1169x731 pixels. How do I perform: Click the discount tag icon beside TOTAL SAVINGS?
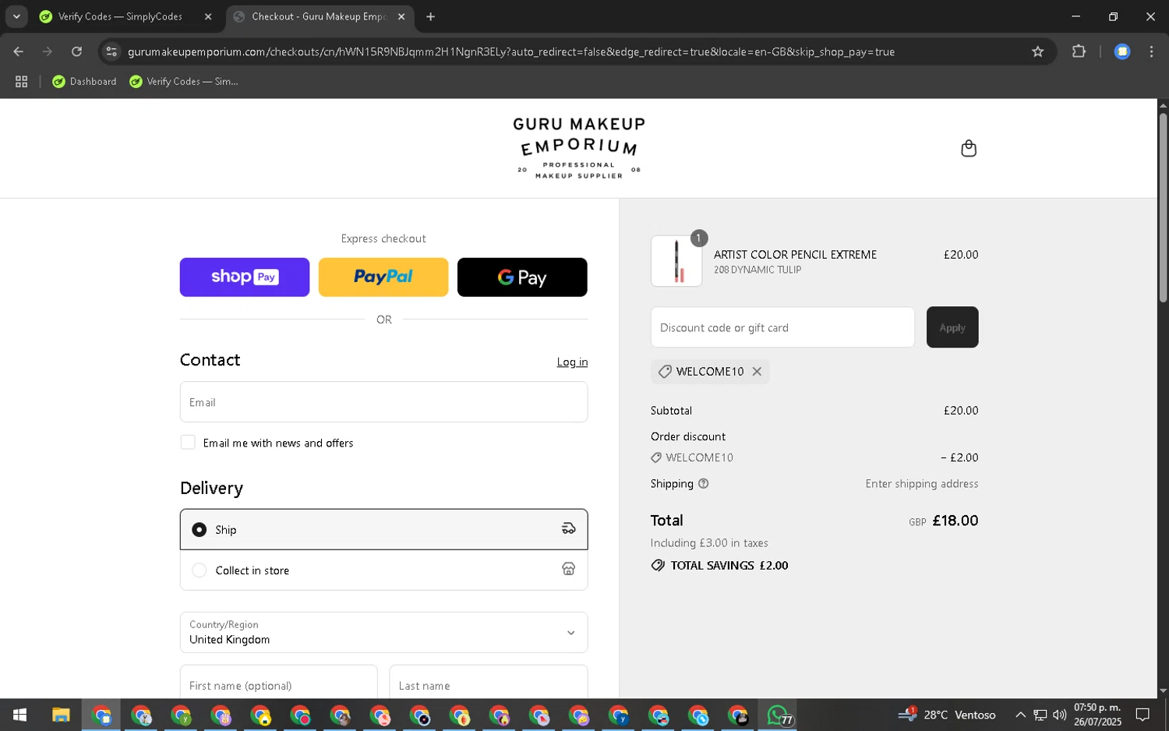coord(658,566)
